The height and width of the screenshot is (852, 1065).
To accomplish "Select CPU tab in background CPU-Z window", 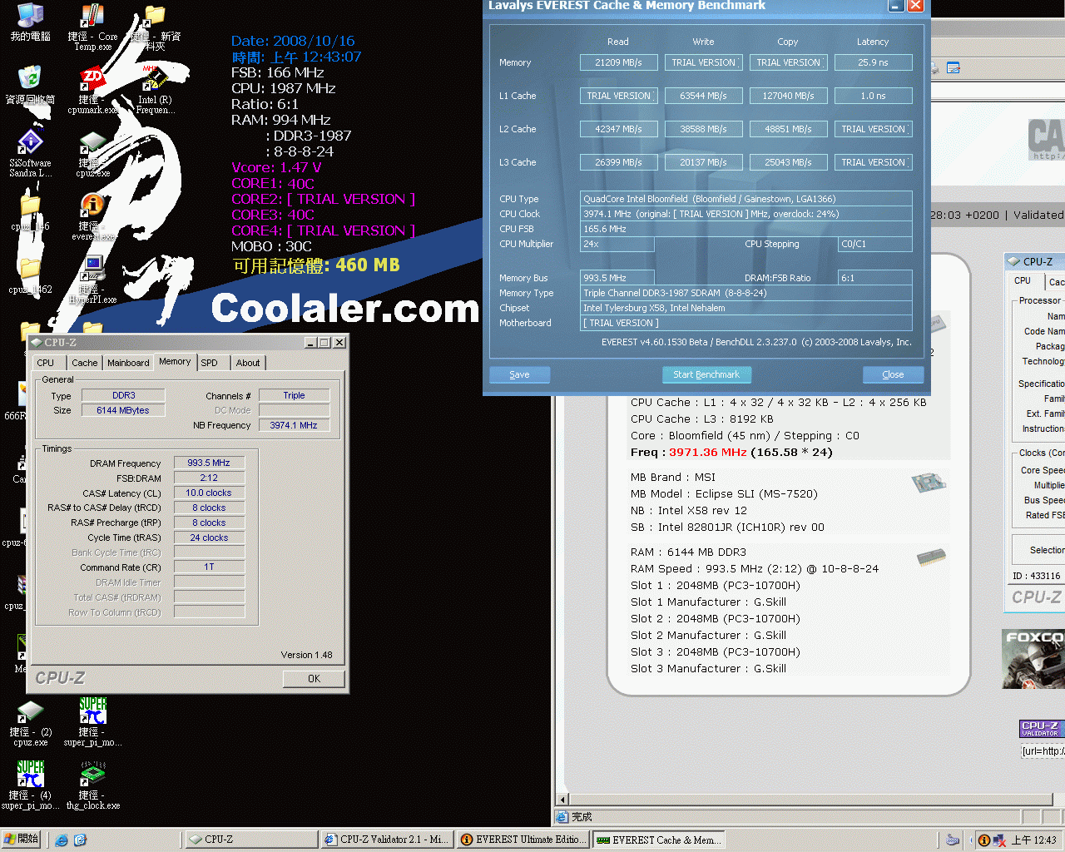I will click(1023, 281).
